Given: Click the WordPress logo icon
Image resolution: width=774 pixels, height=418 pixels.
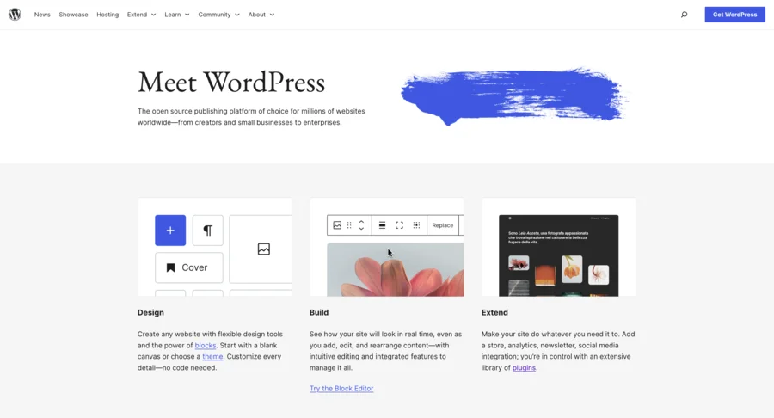Looking at the screenshot, I should (15, 15).
